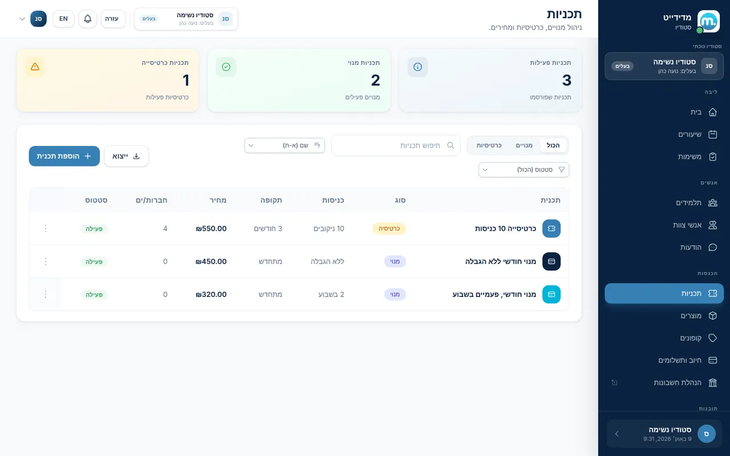Open row menu for כרטיסייה 10 כניסות
Viewport: 730px width, 456px height.
click(x=46, y=229)
